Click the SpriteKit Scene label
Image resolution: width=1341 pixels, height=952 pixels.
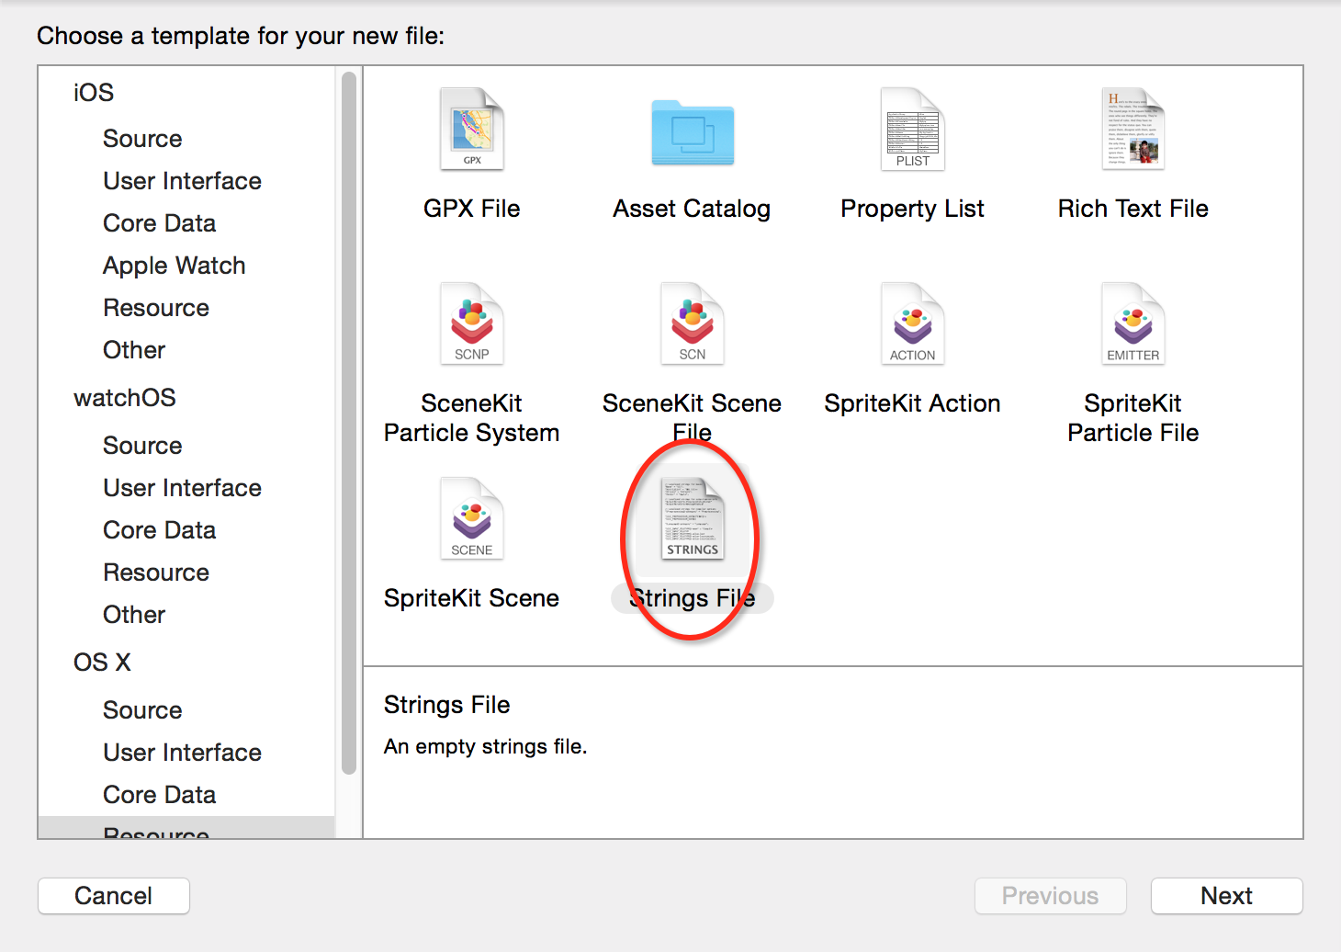tap(471, 598)
